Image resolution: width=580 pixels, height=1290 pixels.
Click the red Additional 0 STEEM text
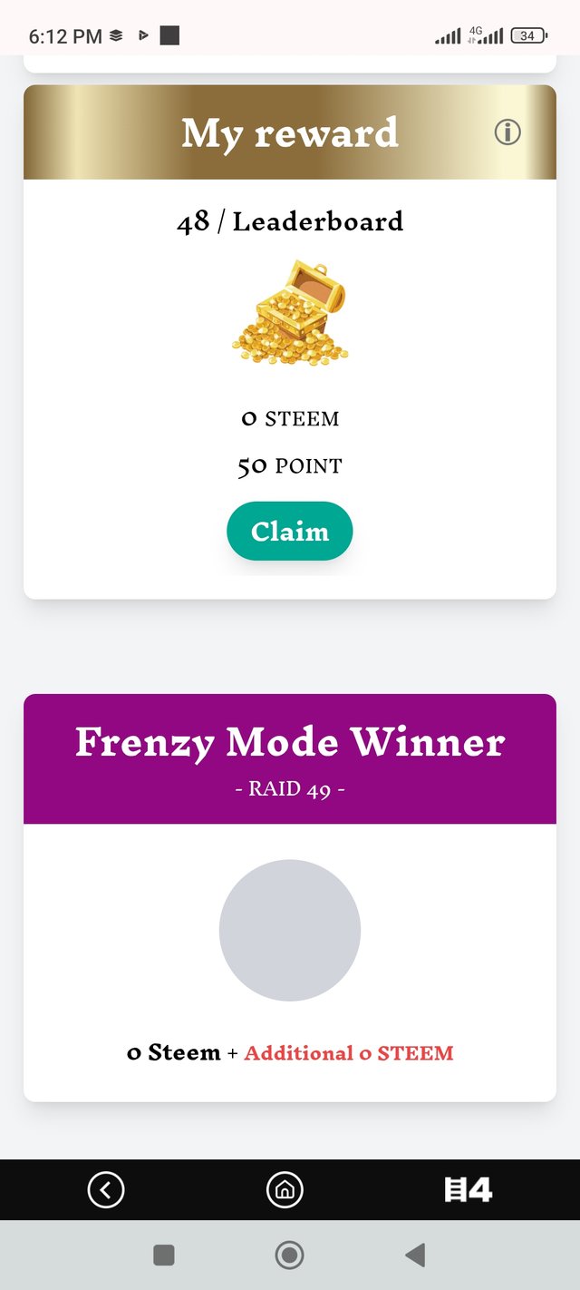pos(349,1053)
